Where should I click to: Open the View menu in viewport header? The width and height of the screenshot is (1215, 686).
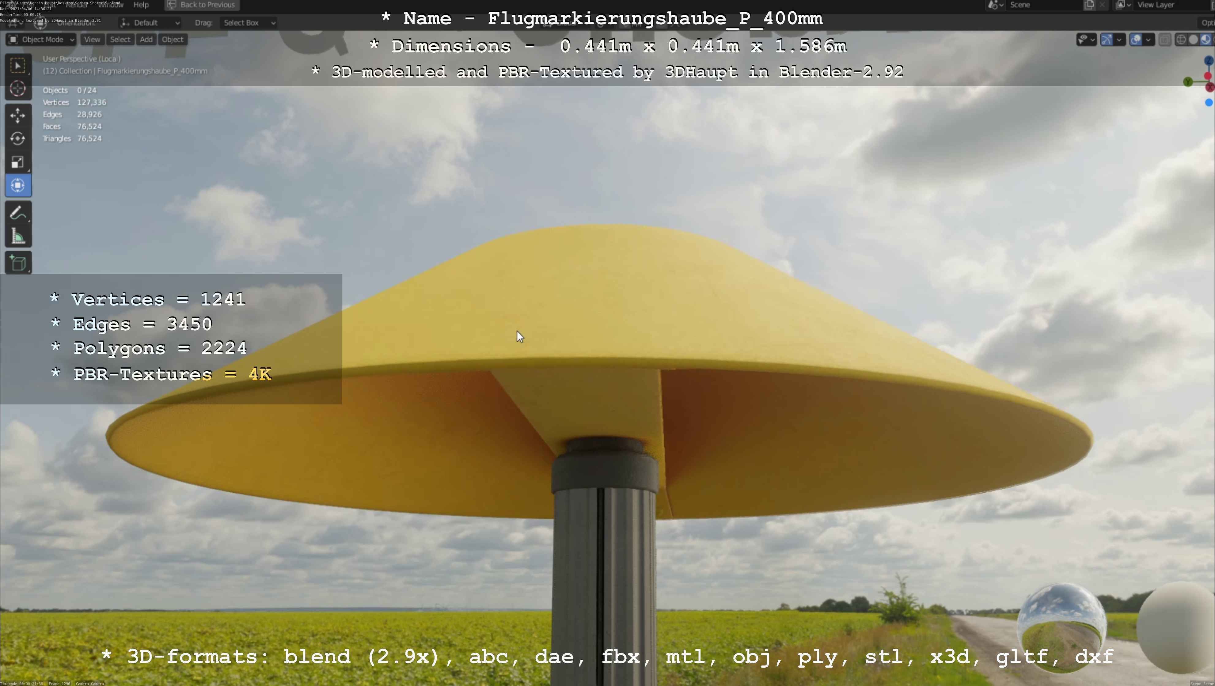click(92, 40)
